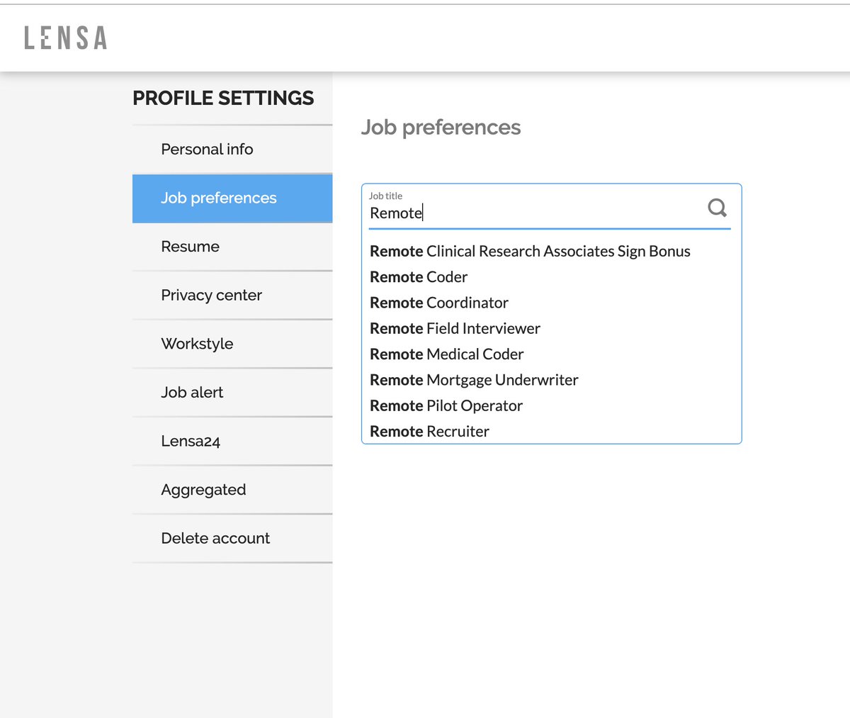Viewport: 850px width, 718px height.
Task: Open Privacy center section
Action: click(x=232, y=295)
